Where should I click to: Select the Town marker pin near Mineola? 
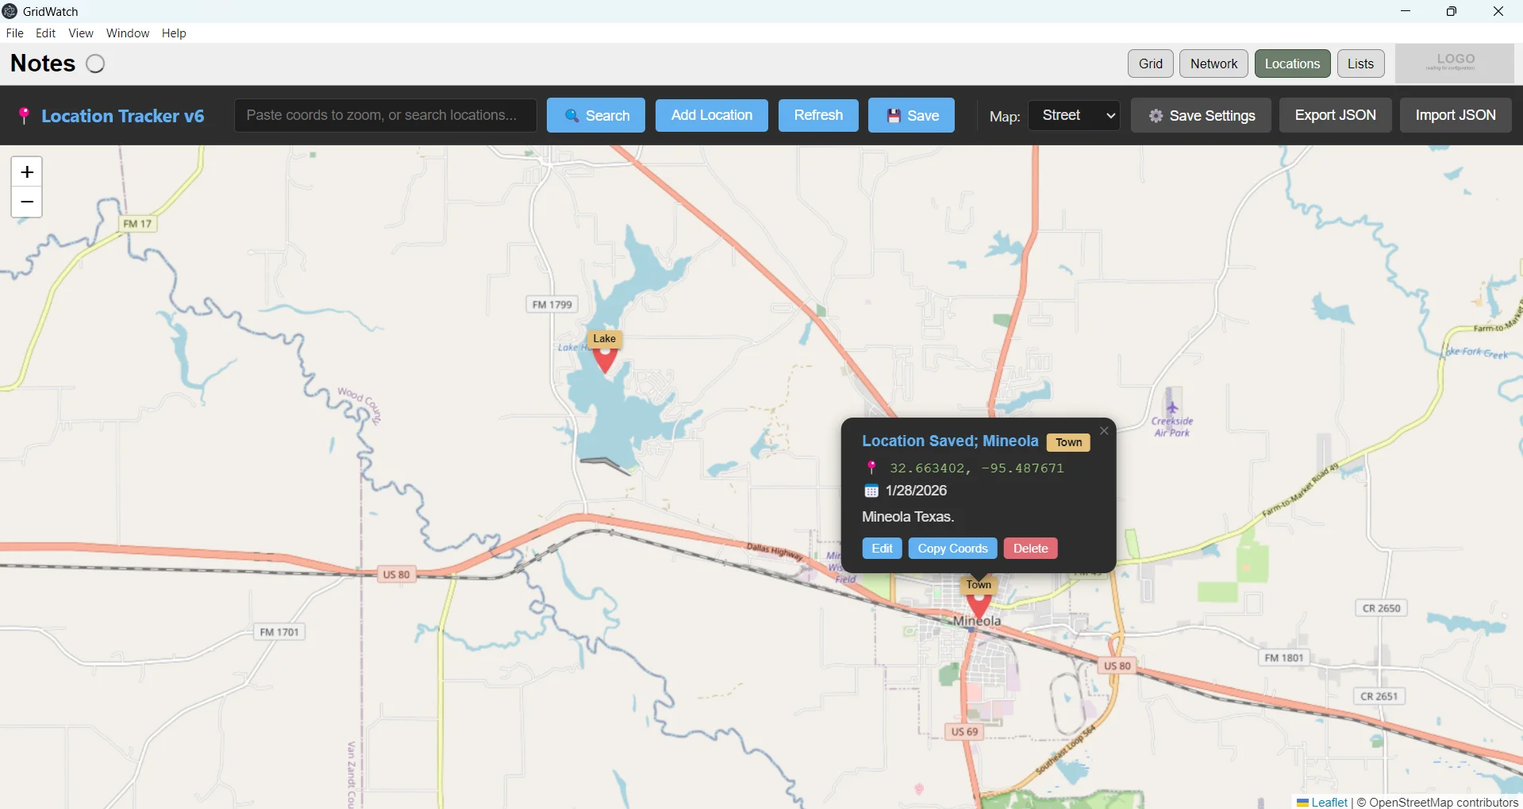979,606
